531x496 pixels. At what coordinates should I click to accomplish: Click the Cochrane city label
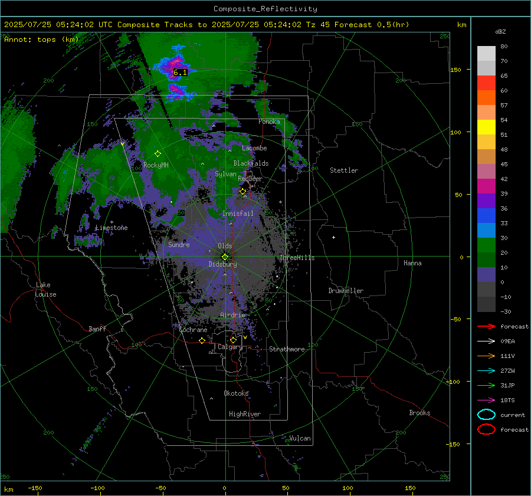193,330
